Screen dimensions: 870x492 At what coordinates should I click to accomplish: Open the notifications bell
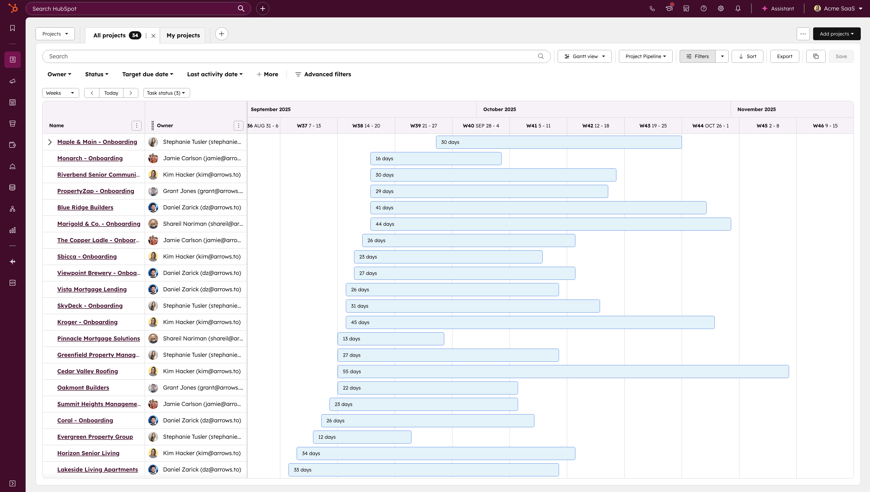pos(738,8)
